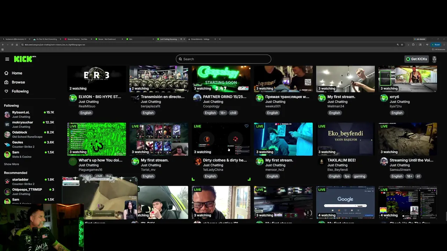
Task: Open Streaming Until the Voi... title
Action: 411,160
